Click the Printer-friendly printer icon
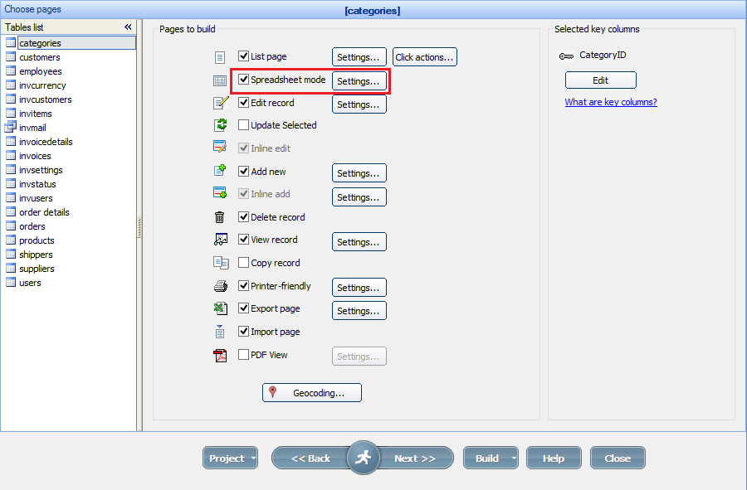The height and width of the screenshot is (490, 747). pyautogui.click(x=220, y=285)
